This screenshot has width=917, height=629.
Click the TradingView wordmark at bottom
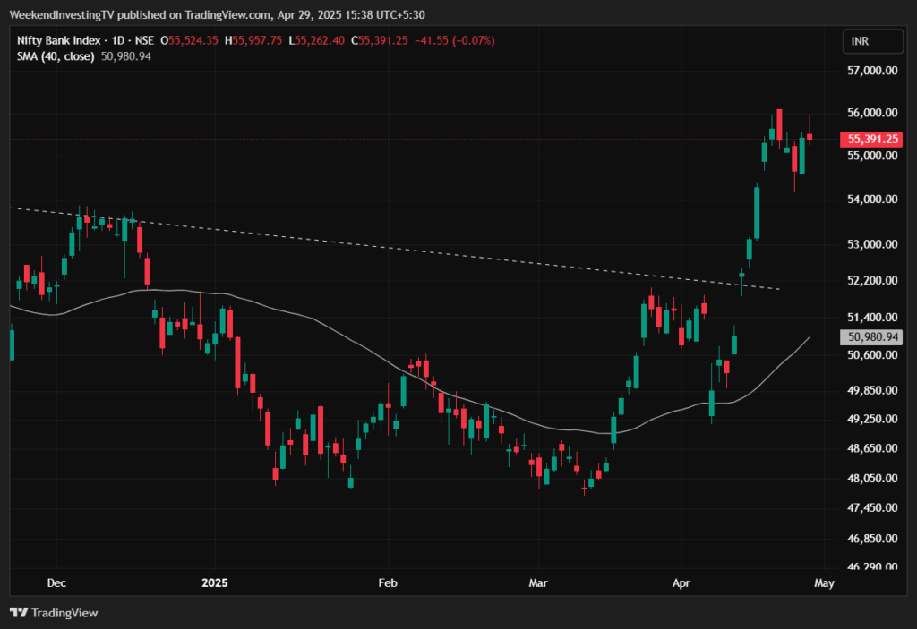pyautogui.click(x=64, y=613)
